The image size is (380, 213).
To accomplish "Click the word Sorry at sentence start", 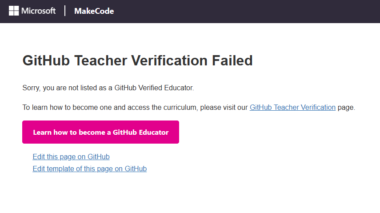I will [31, 88].
